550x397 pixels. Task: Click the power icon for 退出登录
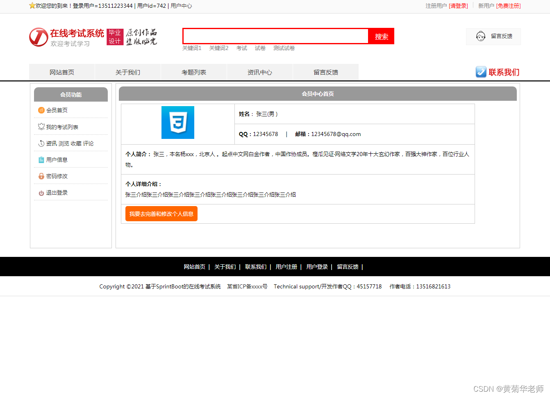tap(41, 193)
